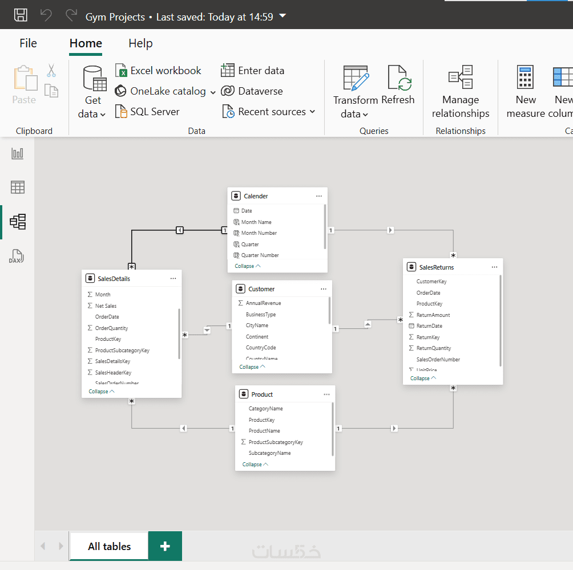Collapse the SalesReturns table
This screenshot has width=573, height=570.
[423, 378]
